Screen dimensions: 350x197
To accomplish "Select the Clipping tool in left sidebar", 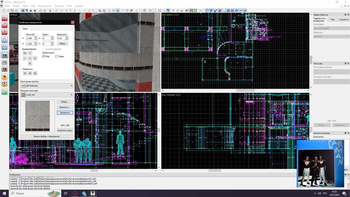I will (5, 77).
